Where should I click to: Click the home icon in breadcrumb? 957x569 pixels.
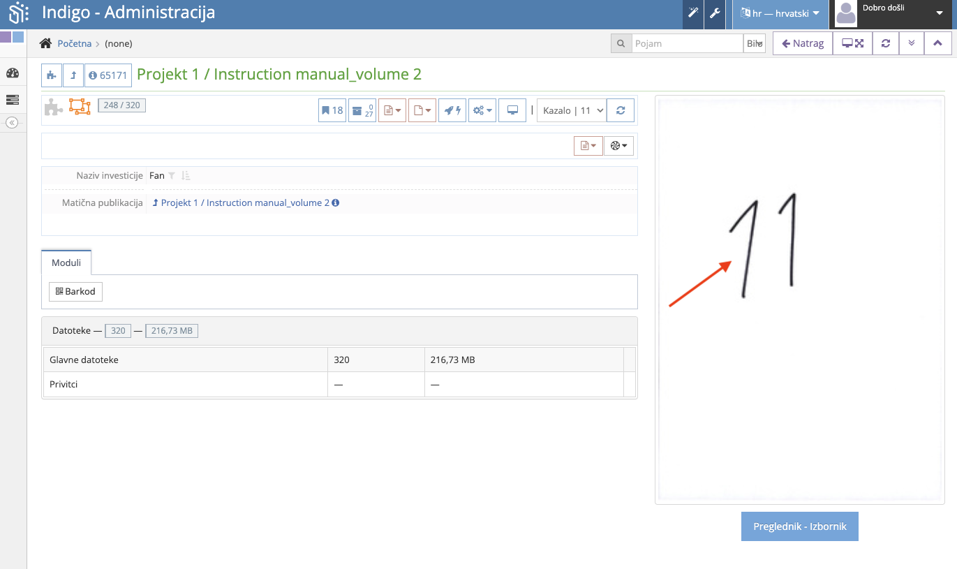45,43
